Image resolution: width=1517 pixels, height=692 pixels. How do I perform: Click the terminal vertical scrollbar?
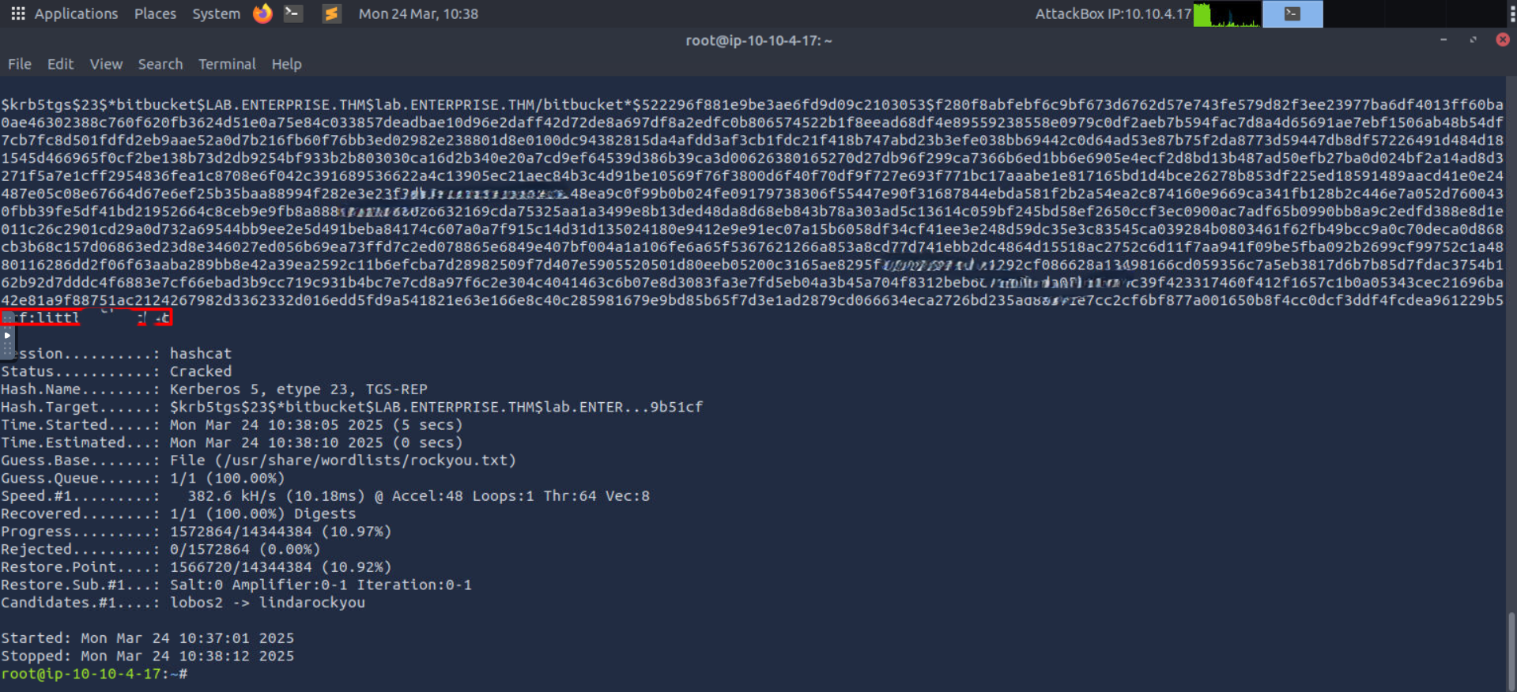(1511, 648)
